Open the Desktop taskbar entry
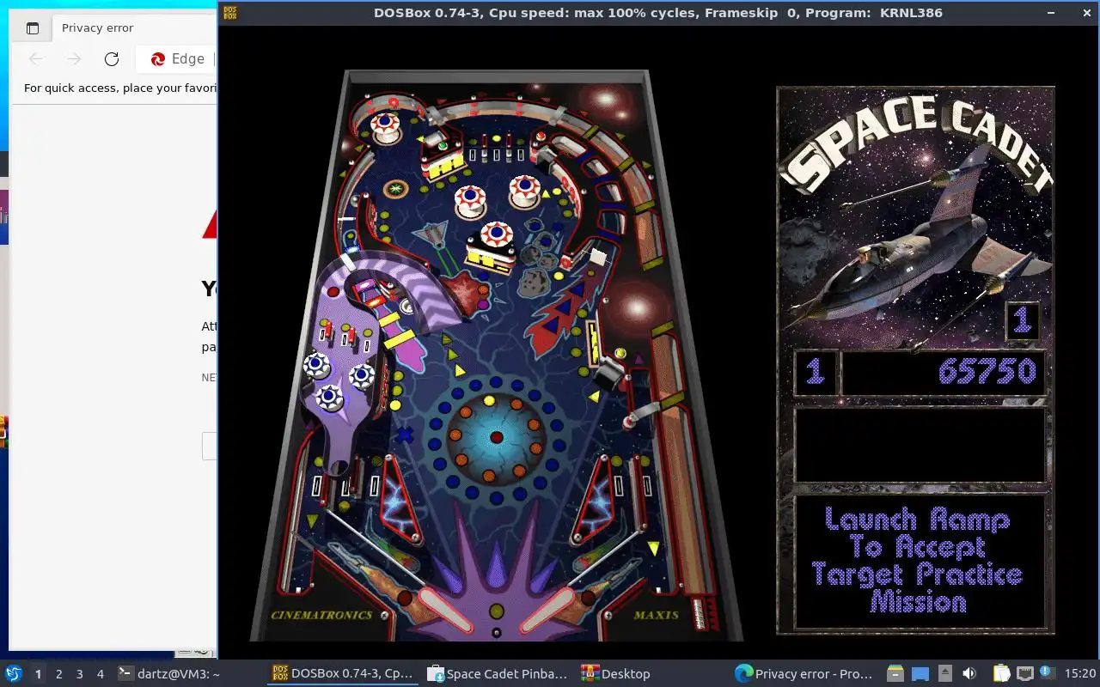 pyautogui.click(x=616, y=673)
